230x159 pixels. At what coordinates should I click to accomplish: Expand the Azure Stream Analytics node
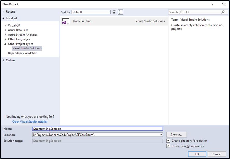5,35
